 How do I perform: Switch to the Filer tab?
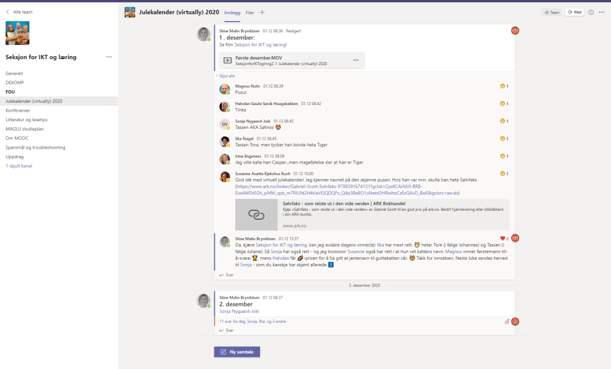coord(250,12)
